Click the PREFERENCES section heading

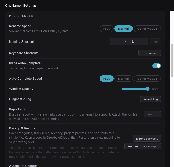coord(21,16)
